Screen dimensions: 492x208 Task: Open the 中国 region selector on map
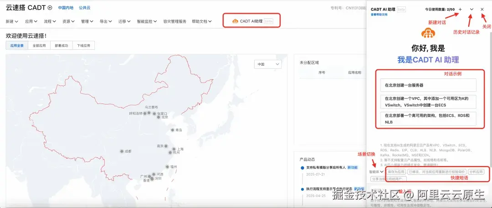[268, 64]
